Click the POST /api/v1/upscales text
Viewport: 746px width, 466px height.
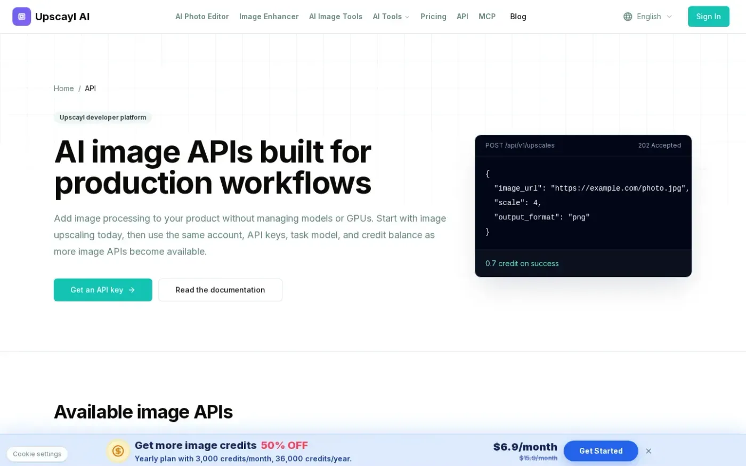[520, 145]
